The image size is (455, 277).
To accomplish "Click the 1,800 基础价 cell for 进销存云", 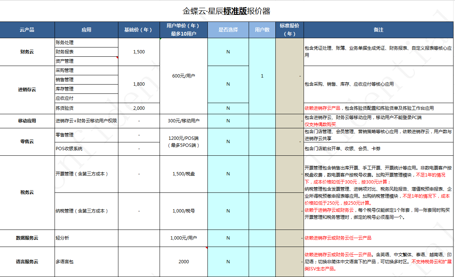I will (139, 85).
